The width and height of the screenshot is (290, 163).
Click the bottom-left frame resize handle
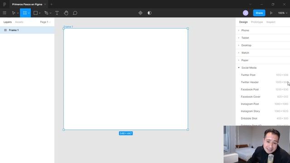[x=63, y=130]
